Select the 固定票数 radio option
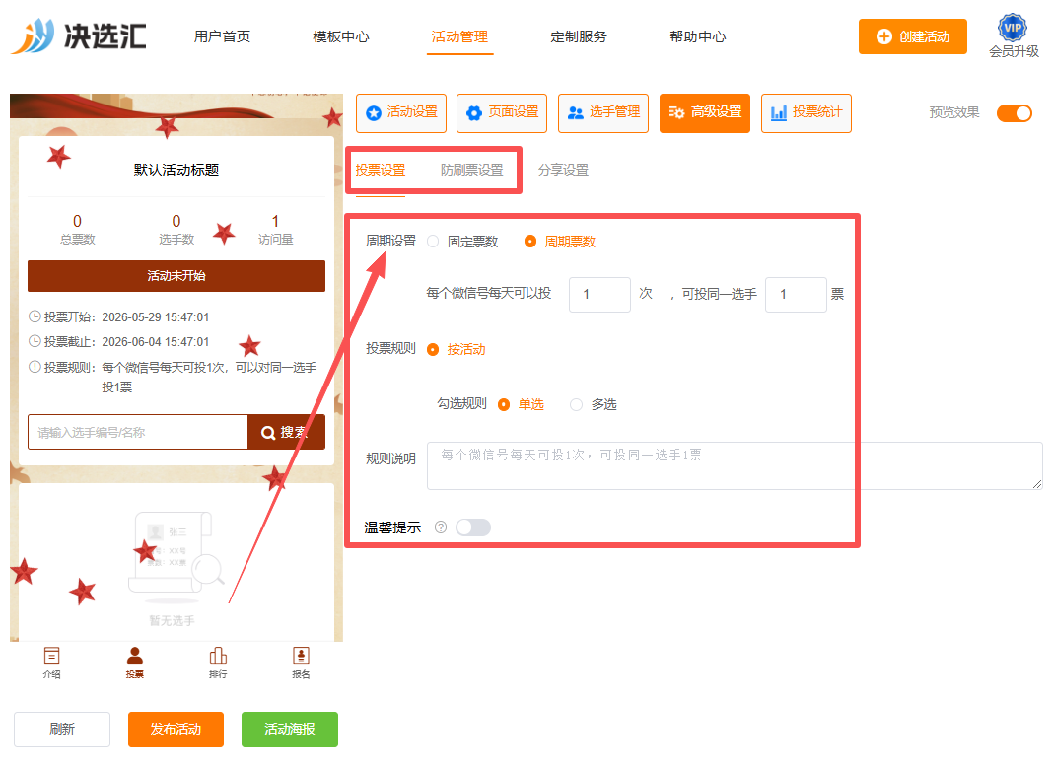Image resolution: width=1054 pixels, height=773 pixels. [463, 242]
